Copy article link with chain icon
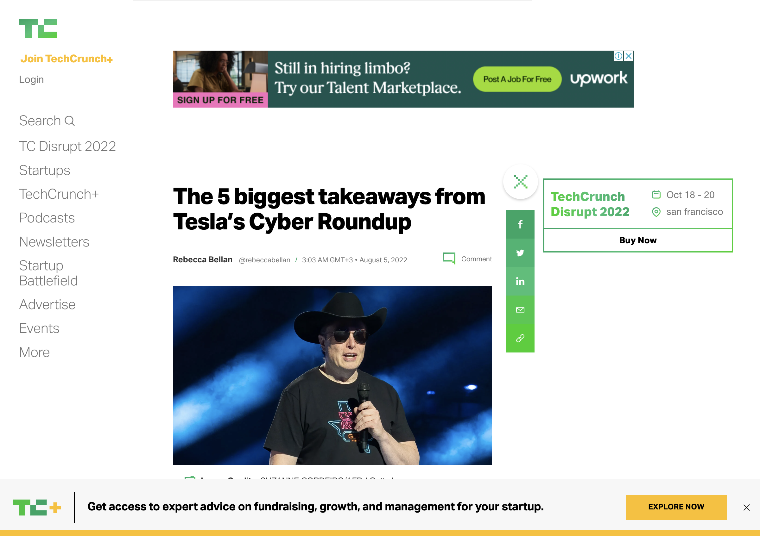The height and width of the screenshot is (536, 760). coord(520,338)
